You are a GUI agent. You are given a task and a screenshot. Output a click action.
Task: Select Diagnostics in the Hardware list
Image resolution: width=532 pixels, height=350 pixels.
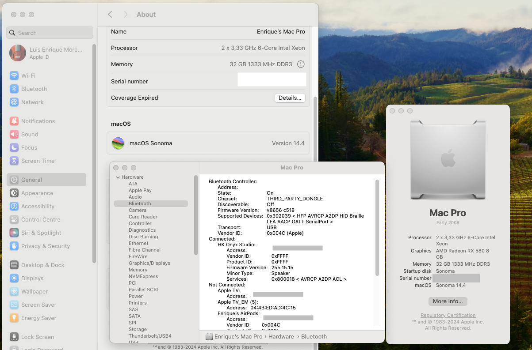pyautogui.click(x=142, y=230)
